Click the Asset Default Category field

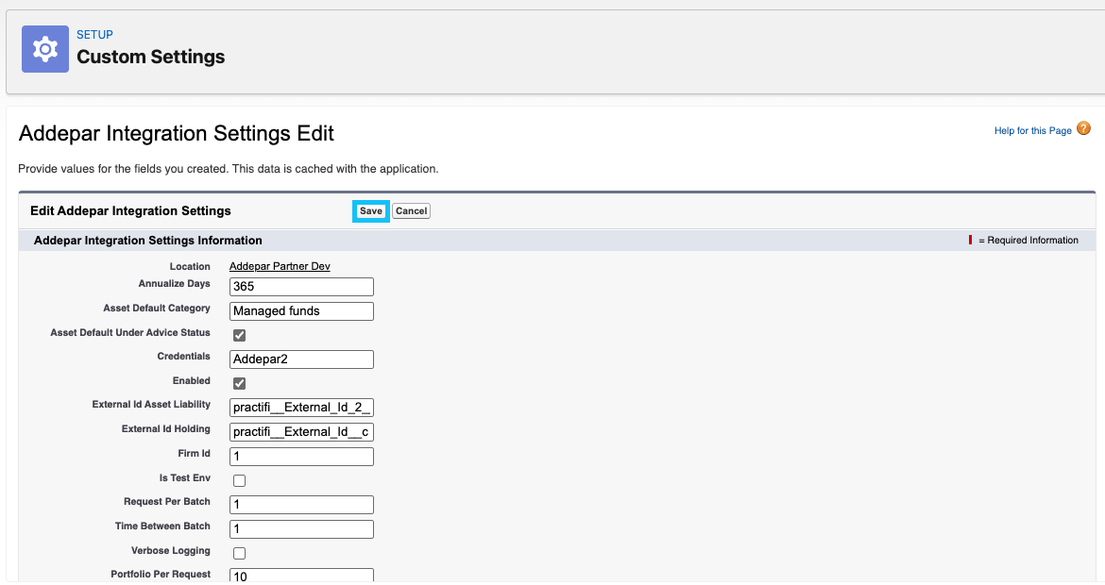pos(301,311)
